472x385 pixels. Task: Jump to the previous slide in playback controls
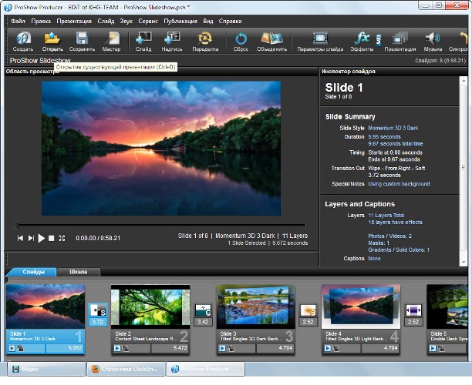coord(21,239)
